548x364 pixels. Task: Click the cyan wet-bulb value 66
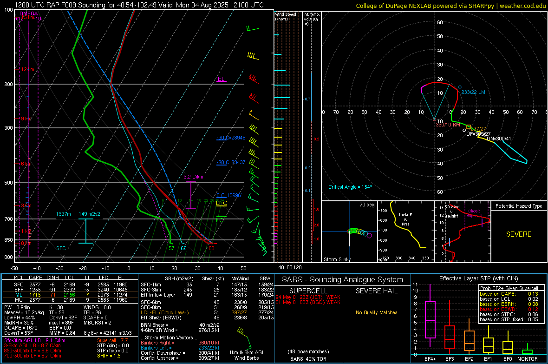[x=183, y=248]
